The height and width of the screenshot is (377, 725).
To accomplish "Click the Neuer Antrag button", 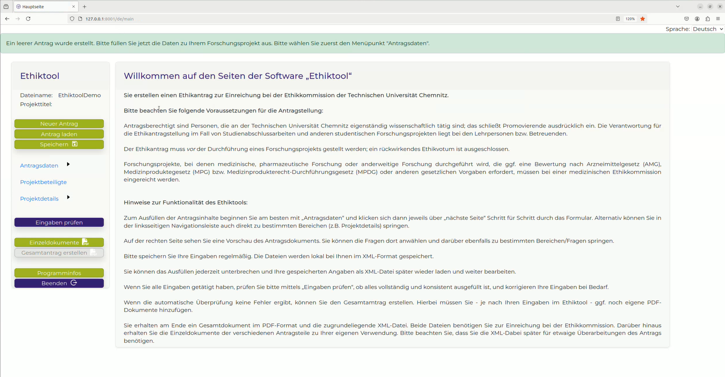I will [x=59, y=124].
